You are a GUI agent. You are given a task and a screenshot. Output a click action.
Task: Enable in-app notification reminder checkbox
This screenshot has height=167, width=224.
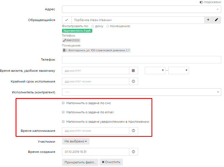click(x=63, y=121)
